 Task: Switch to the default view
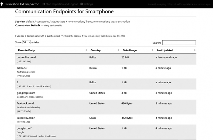tap(30, 22)
